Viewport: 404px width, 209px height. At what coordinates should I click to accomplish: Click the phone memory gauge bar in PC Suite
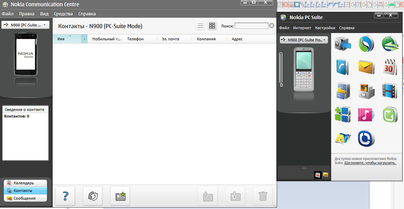(281, 67)
